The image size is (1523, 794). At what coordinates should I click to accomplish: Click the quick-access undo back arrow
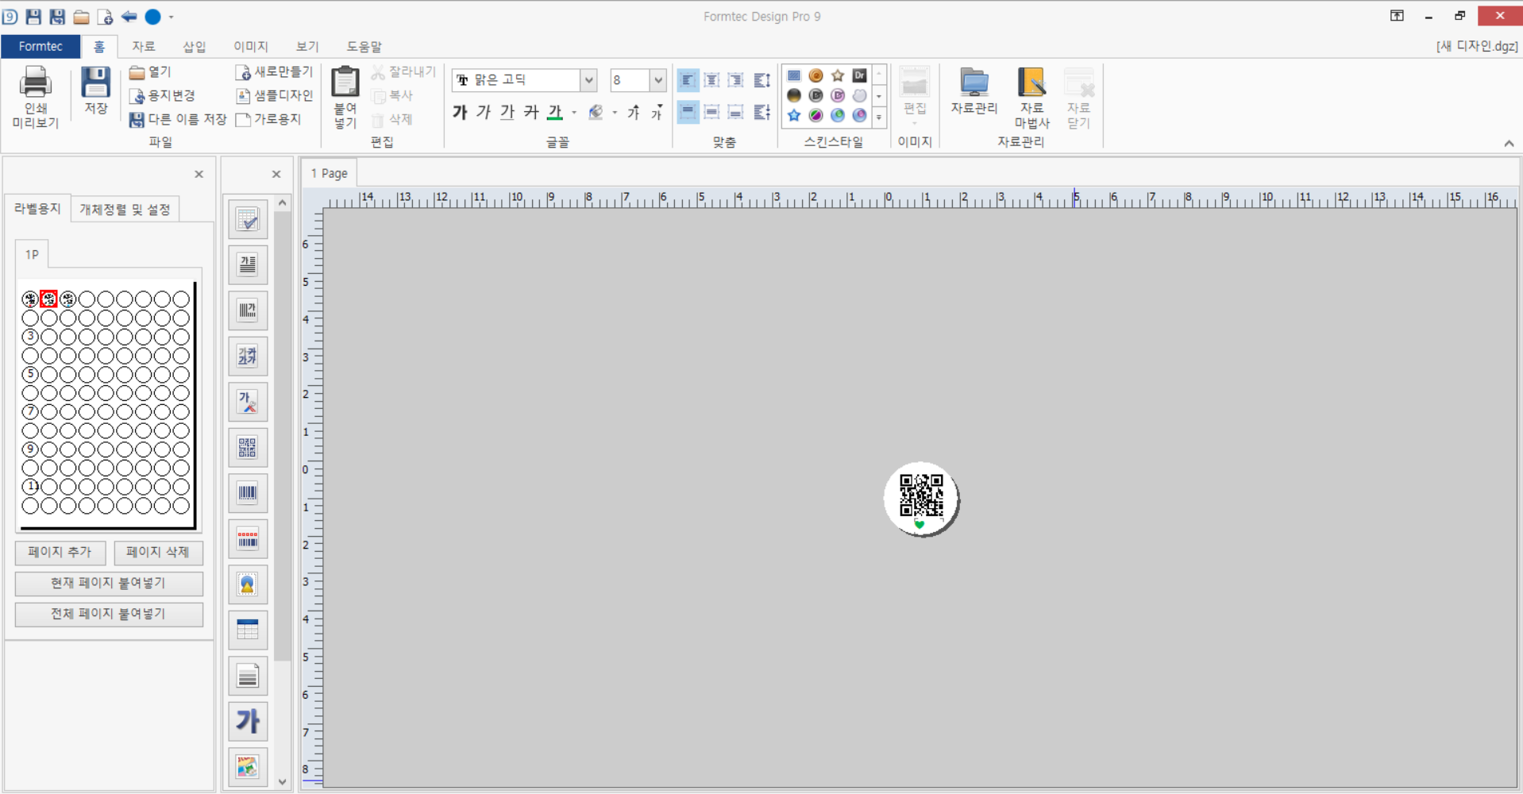(x=129, y=16)
